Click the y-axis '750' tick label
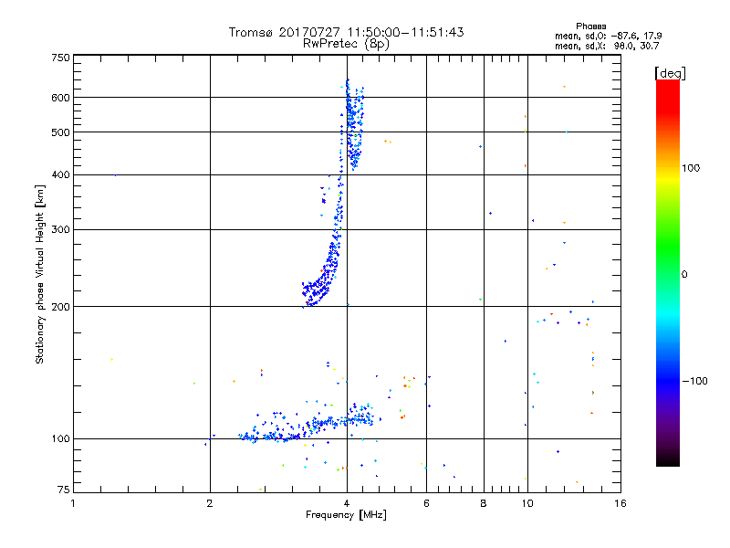The height and width of the screenshot is (548, 730). point(60,58)
